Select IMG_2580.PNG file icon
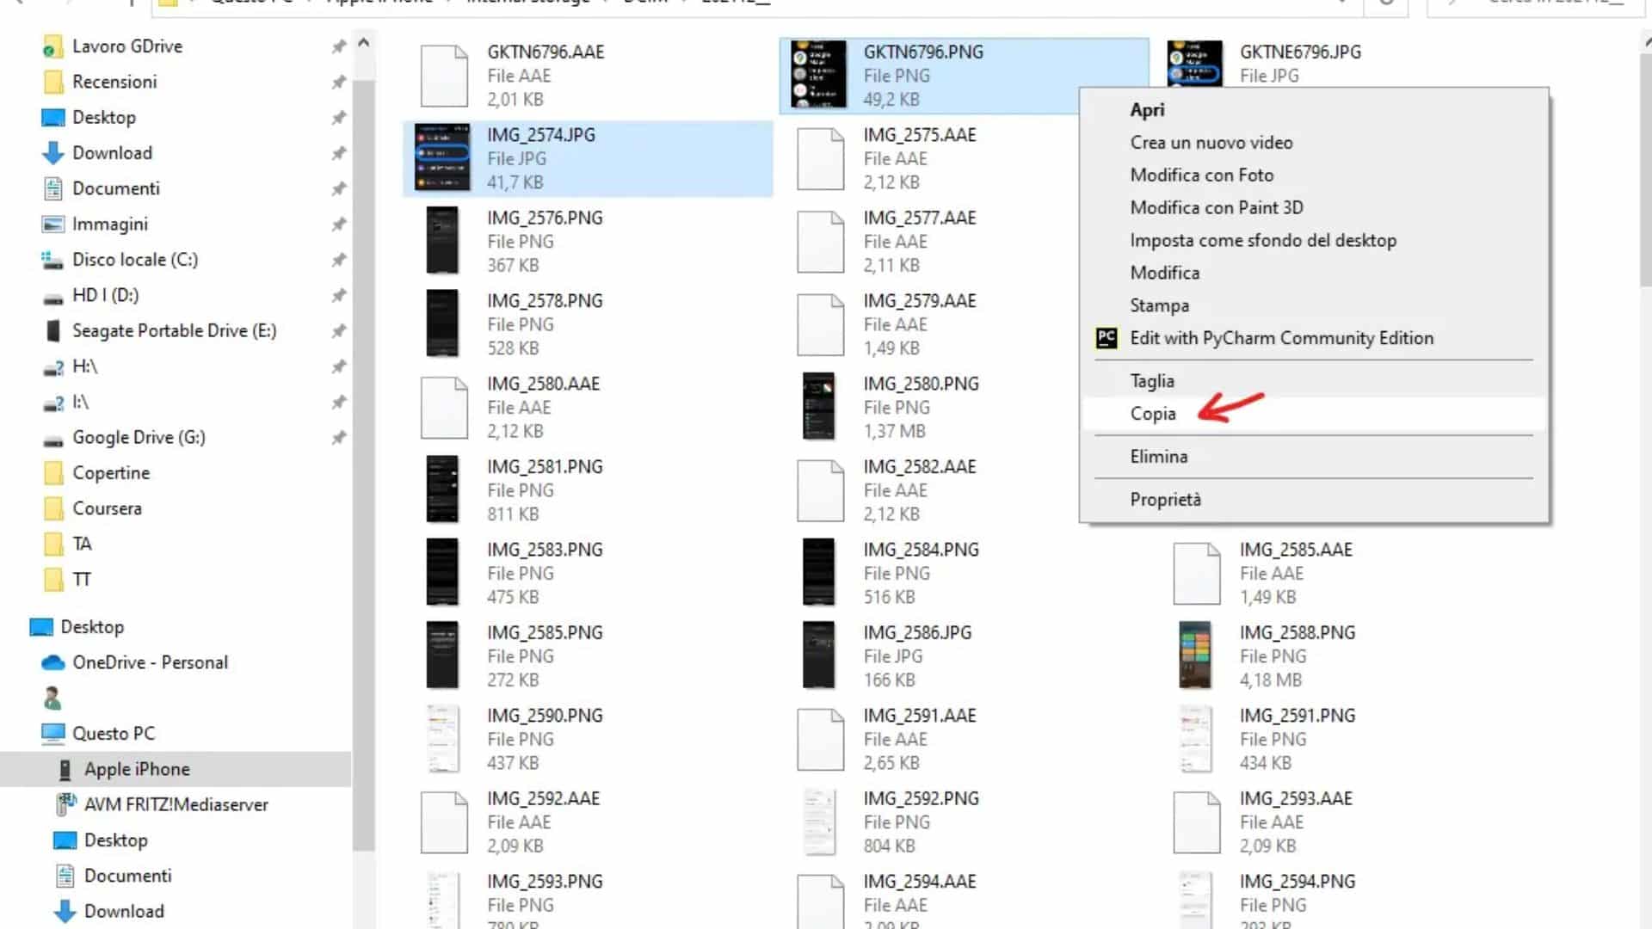This screenshot has height=929, width=1652. tap(818, 406)
